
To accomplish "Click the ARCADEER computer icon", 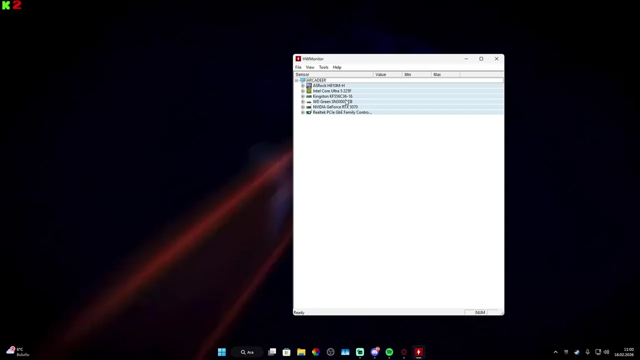I will [x=302, y=80].
